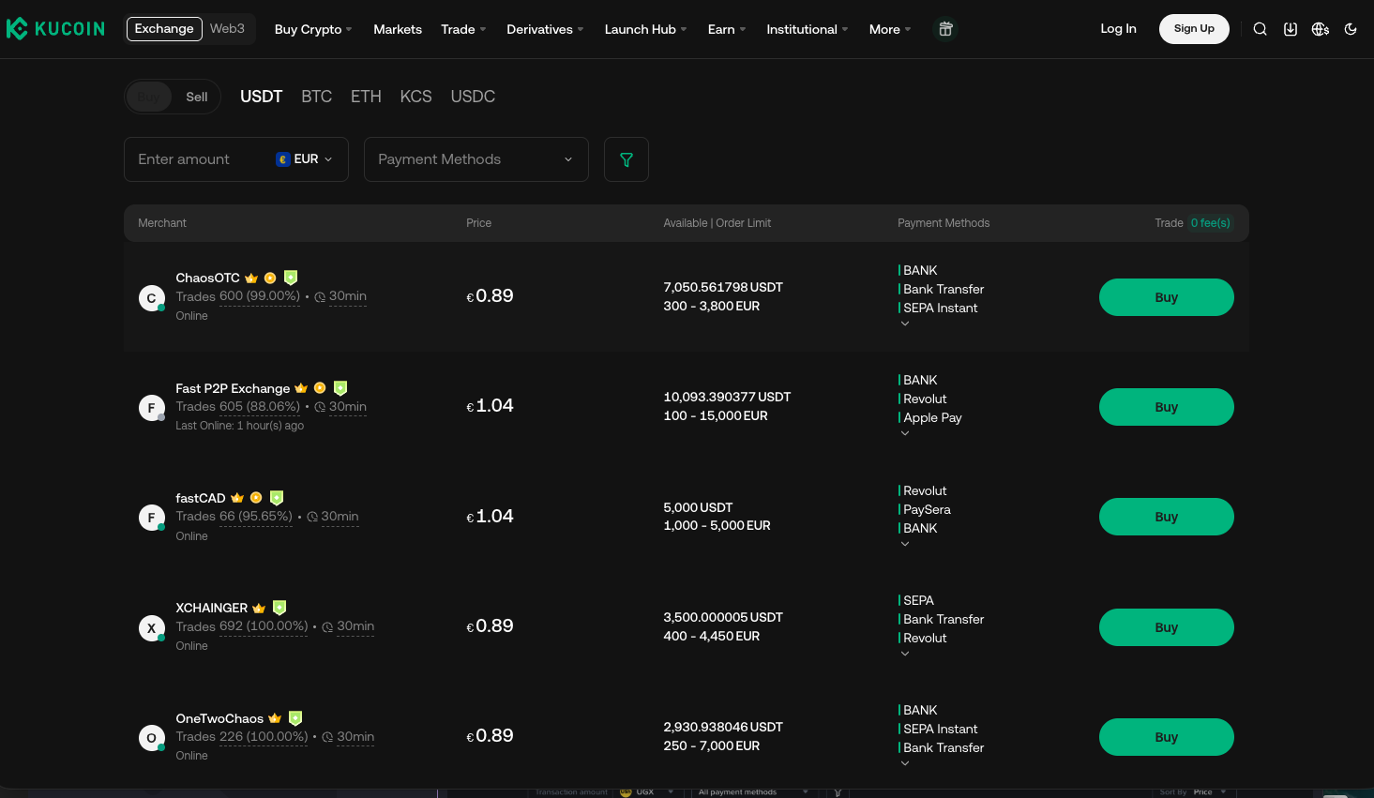1374x798 pixels.
Task: Toggle dark mode moon icon
Action: pyautogui.click(x=1351, y=29)
